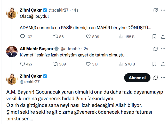The image size is (168, 124).
Task: Like Ali Mahir Başarır's tweet
Action: coord(88,64)
